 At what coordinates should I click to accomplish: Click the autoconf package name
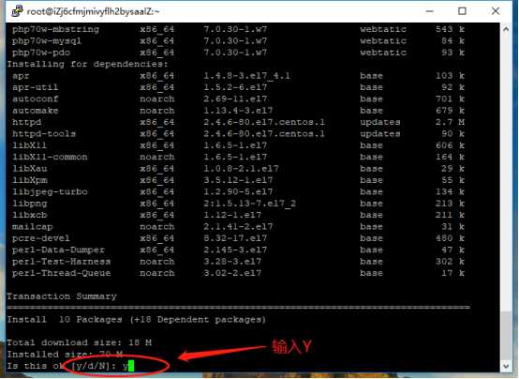[x=35, y=99]
